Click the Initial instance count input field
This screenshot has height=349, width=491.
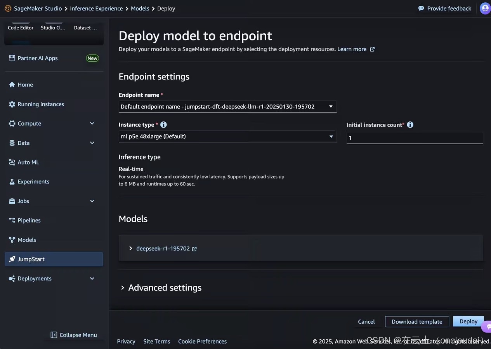tap(415, 138)
